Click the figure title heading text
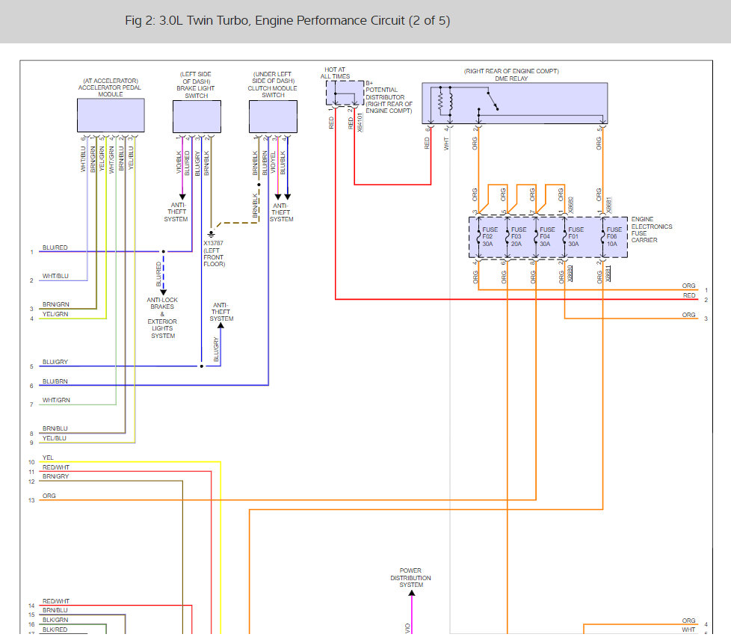The image size is (731, 643). [287, 20]
